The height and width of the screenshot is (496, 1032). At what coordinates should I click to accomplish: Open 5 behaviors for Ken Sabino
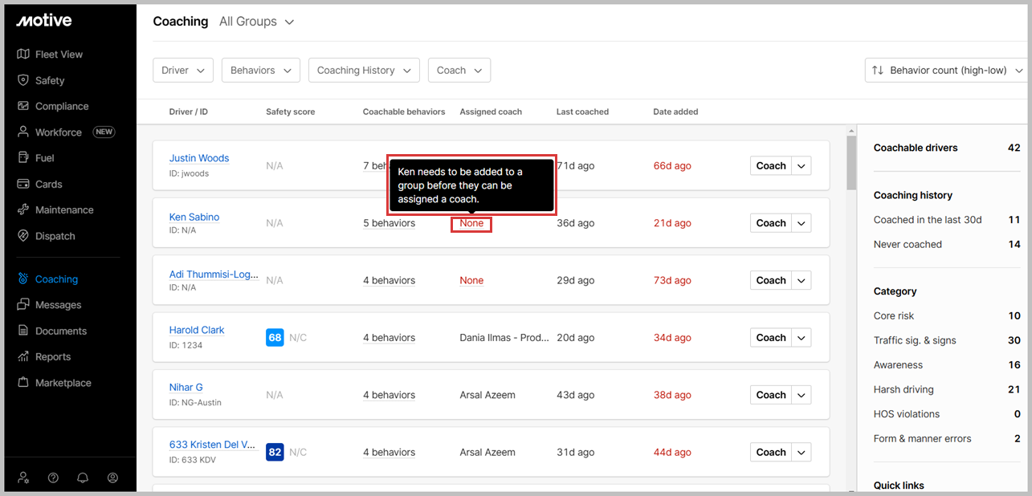389,223
